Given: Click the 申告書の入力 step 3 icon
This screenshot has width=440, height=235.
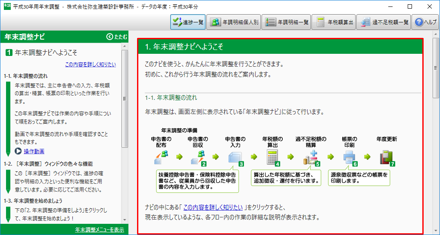Looking at the screenshot, I should 235,158.
